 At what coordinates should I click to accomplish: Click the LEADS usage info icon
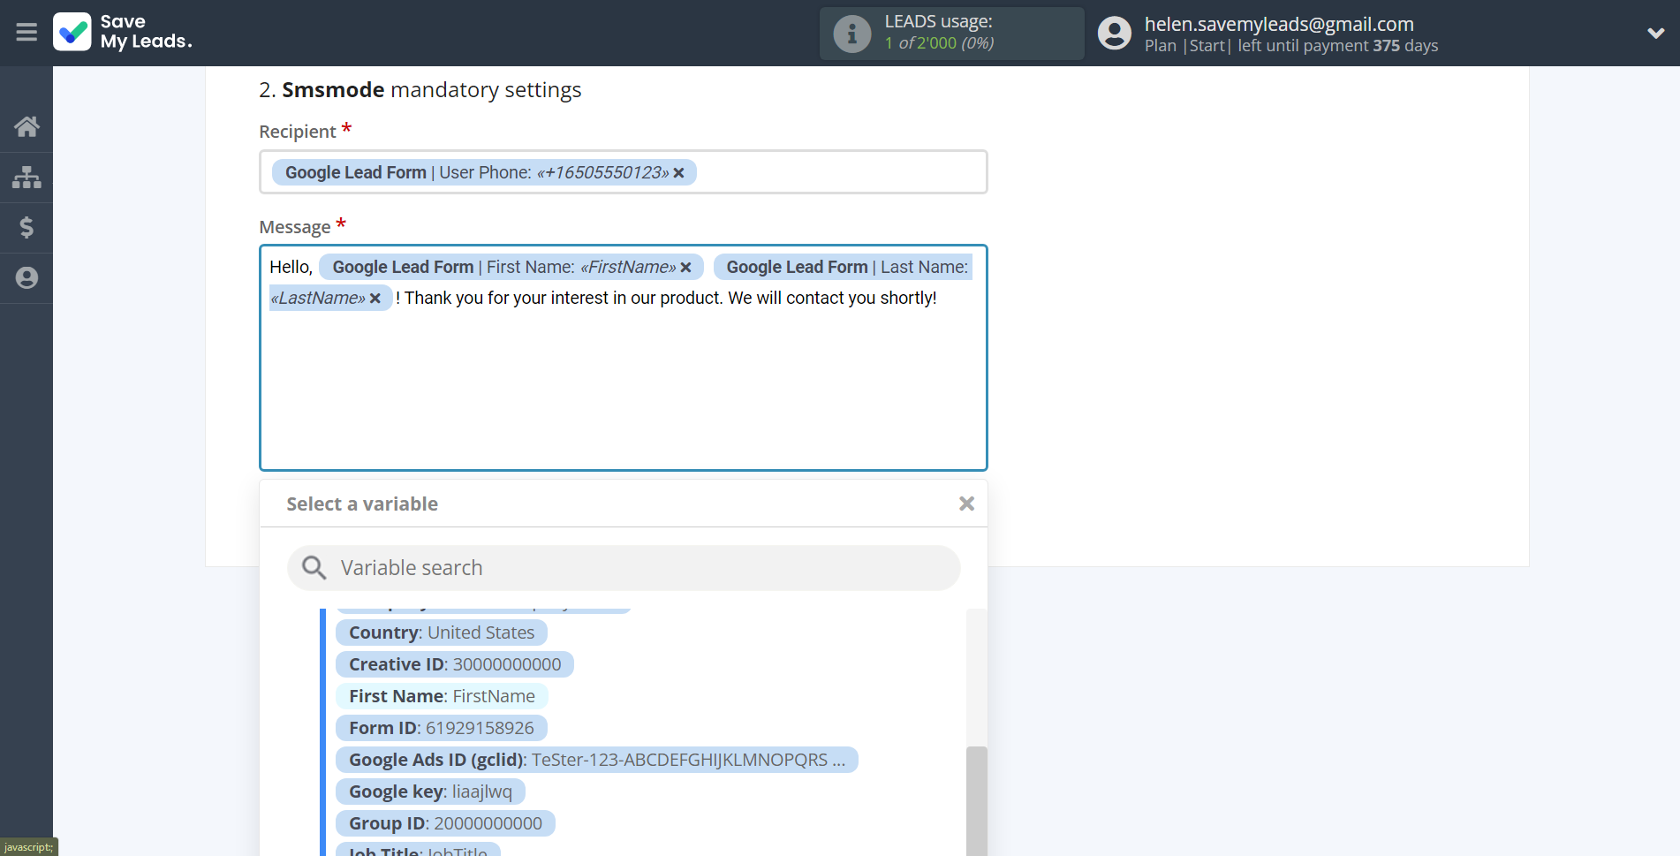tap(852, 34)
